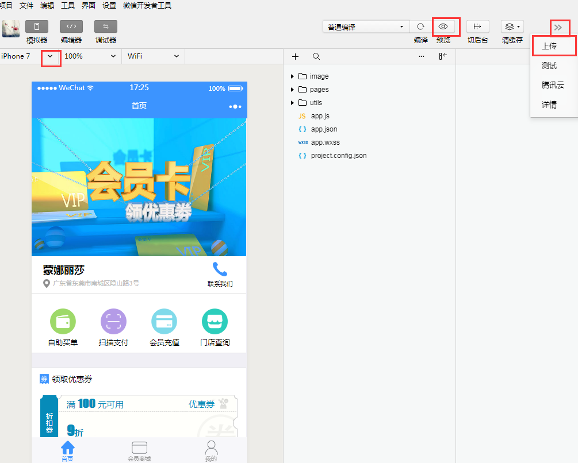
Task: Open the 界面 menu
Action: point(88,6)
